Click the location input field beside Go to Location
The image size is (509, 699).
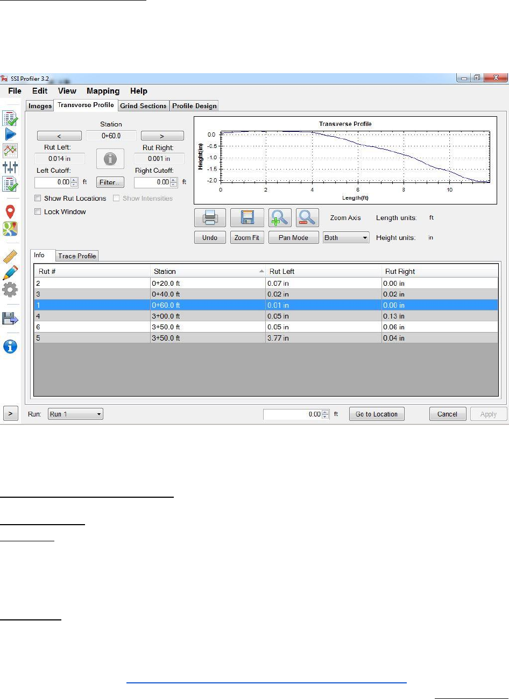[292, 414]
